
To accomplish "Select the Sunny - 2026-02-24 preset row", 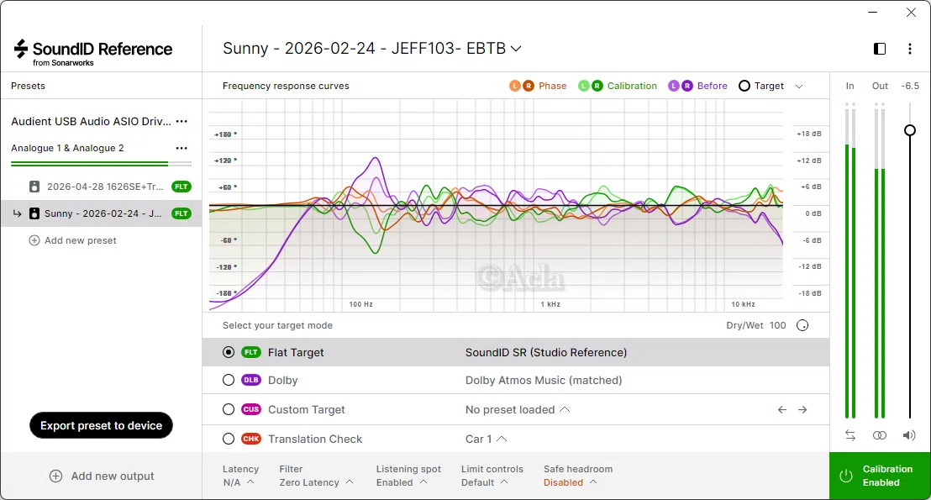I will tap(101, 213).
